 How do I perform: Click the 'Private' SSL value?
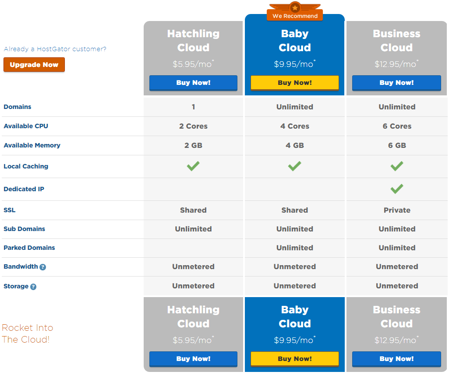click(x=397, y=210)
